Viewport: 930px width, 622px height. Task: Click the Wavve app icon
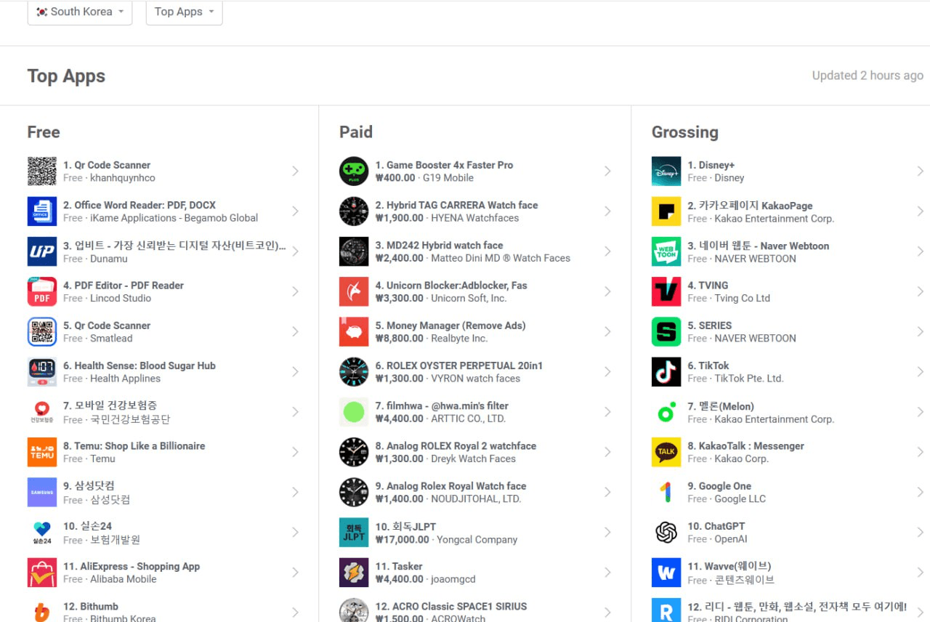[x=666, y=573]
